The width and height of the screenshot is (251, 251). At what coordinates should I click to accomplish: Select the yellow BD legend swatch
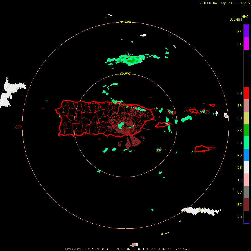[x=246, y=118]
